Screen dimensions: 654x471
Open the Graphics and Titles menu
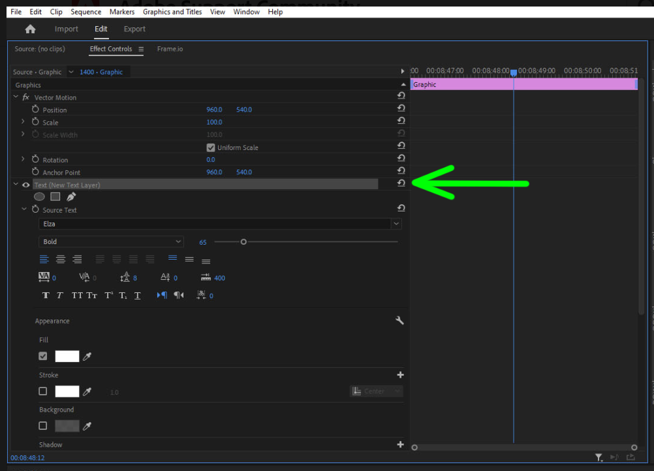(x=172, y=11)
